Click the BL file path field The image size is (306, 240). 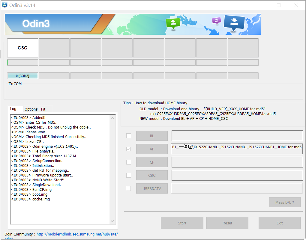[x=237, y=136]
